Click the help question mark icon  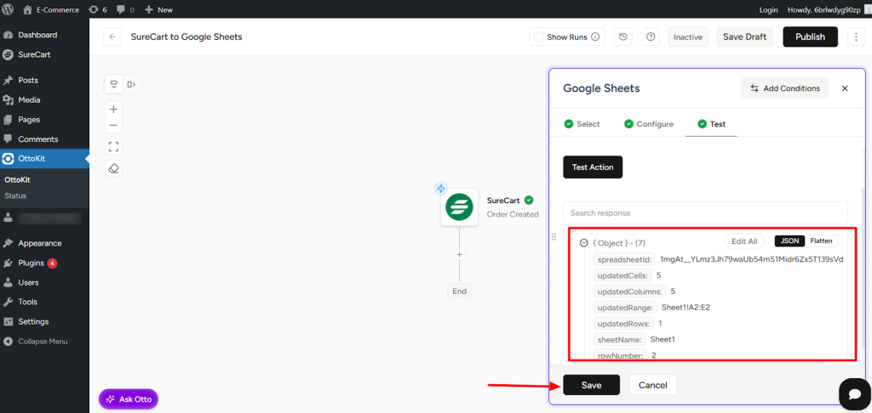[x=651, y=37]
